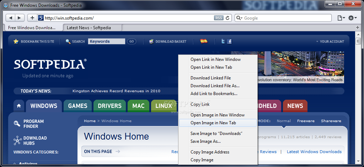Open the RSS feed button
Screen dimensions: 364x167
click(219, 18)
